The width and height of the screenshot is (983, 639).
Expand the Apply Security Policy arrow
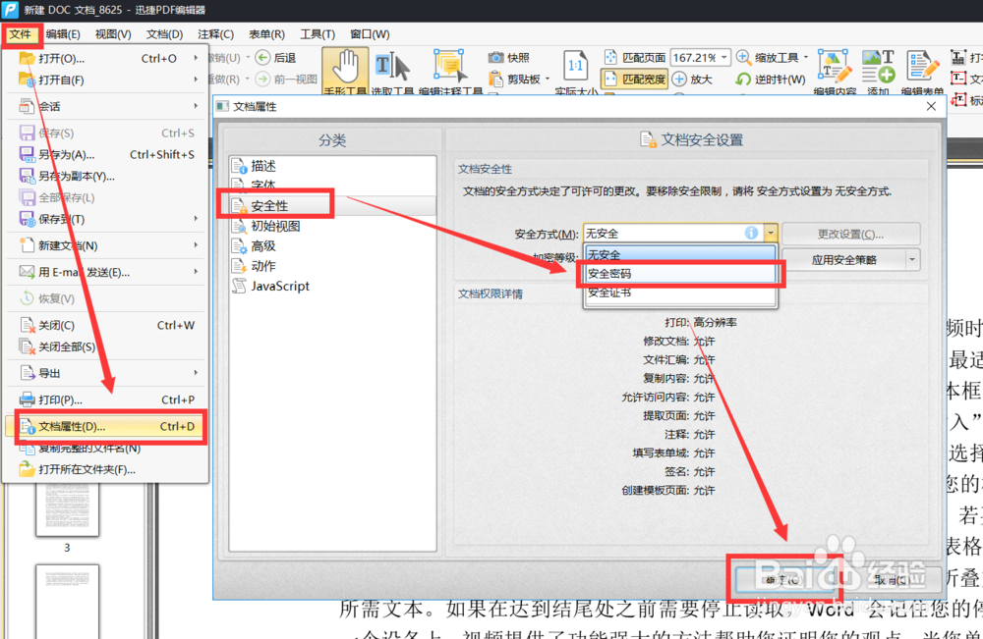[x=912, y=260]
